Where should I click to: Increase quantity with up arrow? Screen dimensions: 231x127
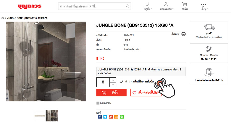(x=113, y=80)
